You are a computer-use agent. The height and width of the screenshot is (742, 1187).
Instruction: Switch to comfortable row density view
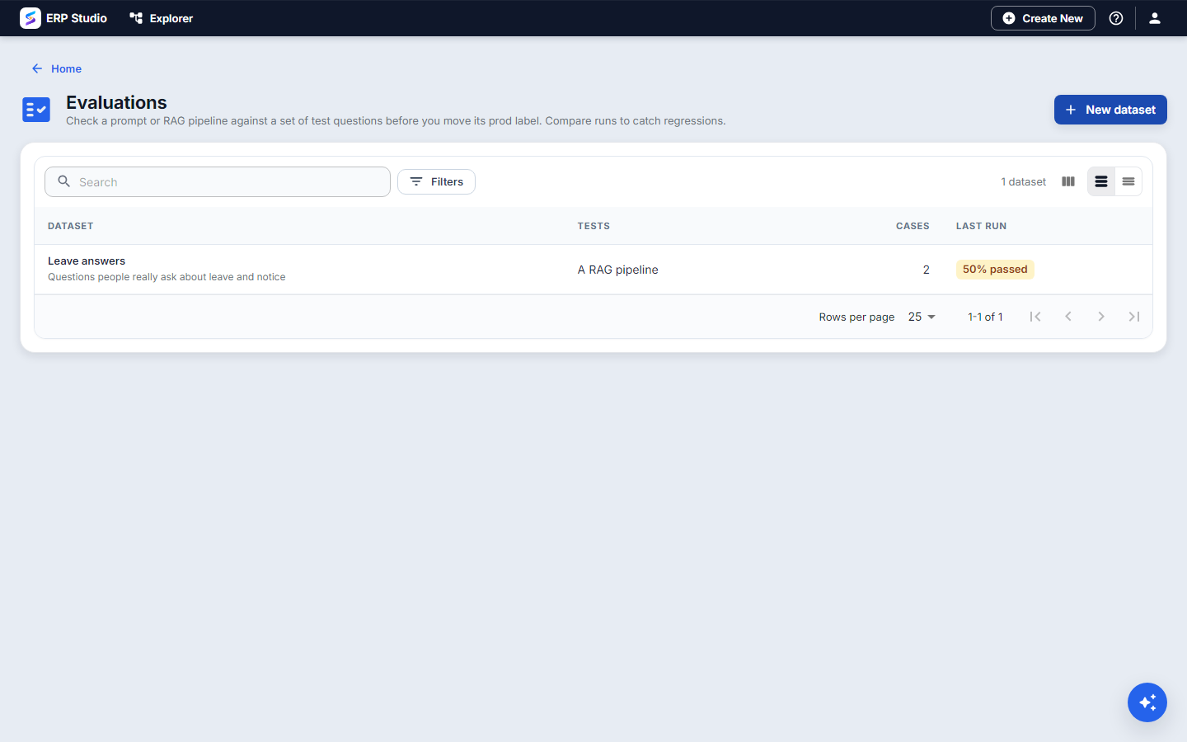point(1101,181)
